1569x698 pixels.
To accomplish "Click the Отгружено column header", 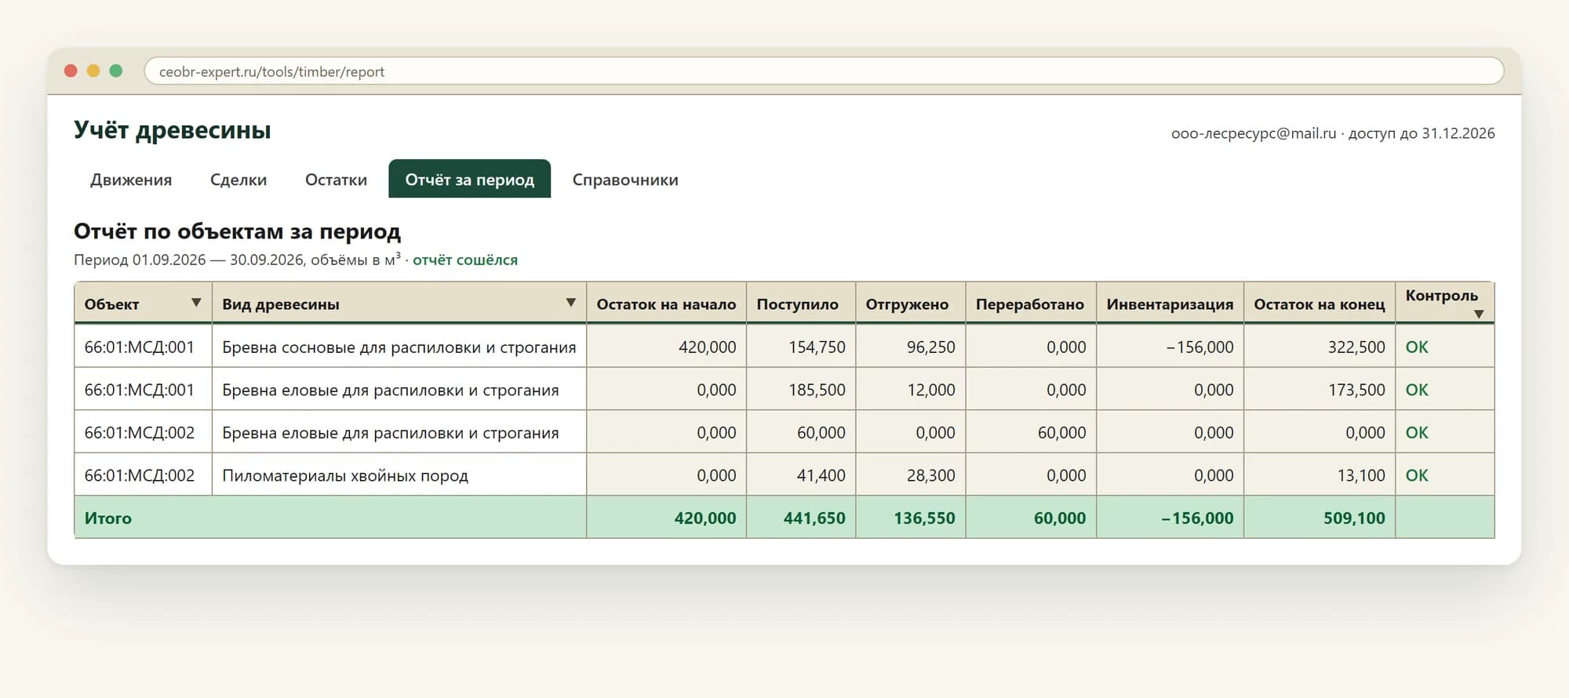I will [x=911, y=304].
